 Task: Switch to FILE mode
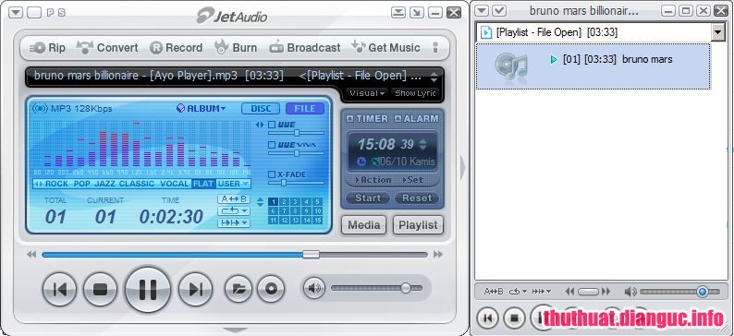click(305, 108)
